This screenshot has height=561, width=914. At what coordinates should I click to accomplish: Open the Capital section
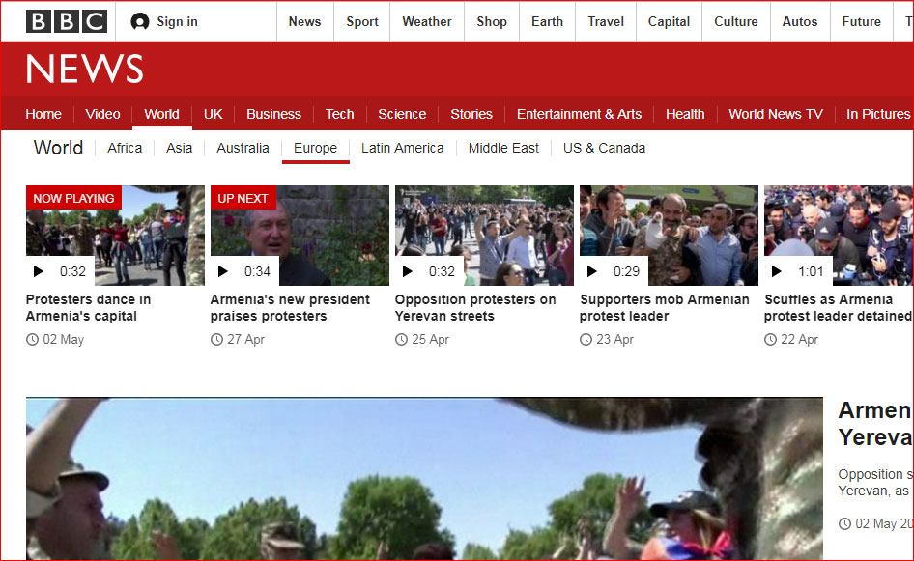click(x=670, y=21)
